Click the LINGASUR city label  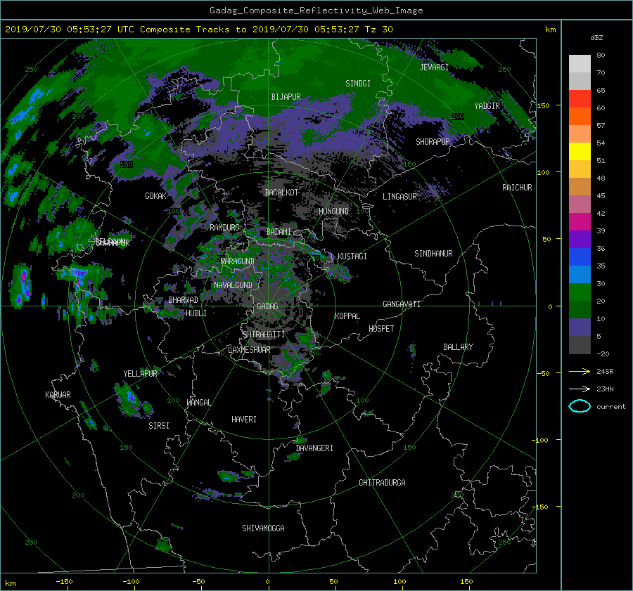click(x=399, y=197)
